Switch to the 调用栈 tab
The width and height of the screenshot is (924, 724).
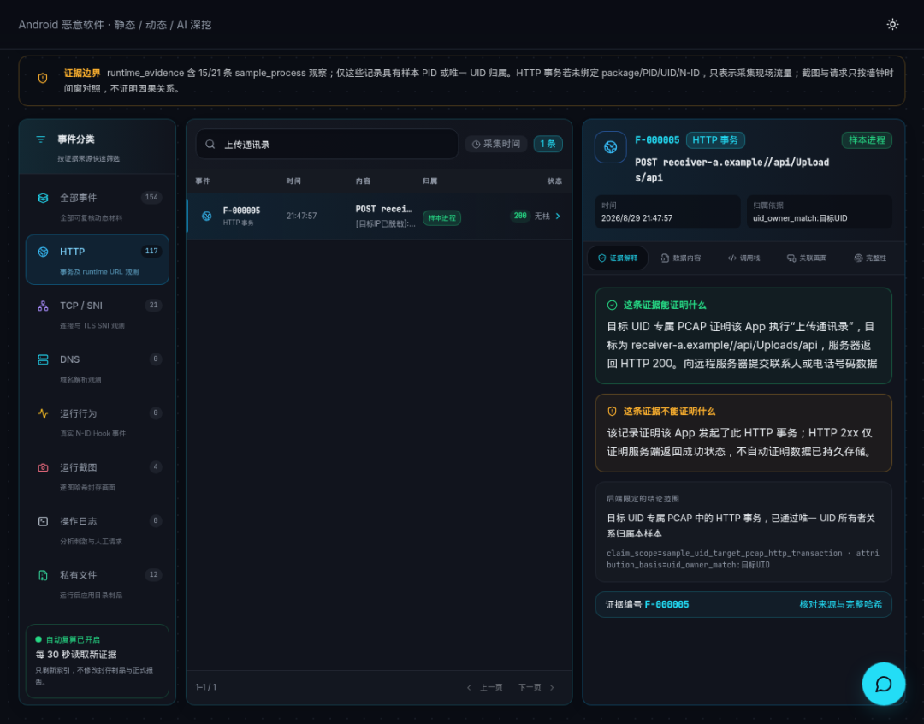743,258
